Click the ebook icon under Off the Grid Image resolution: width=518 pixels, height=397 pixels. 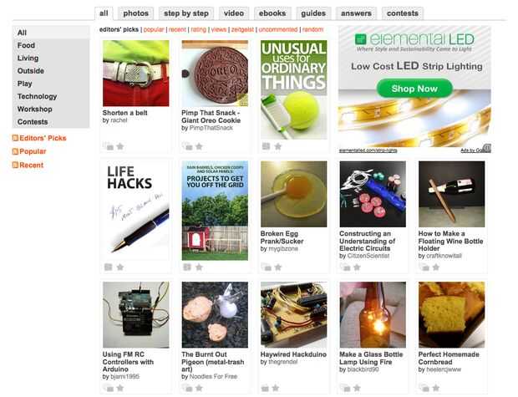click(186, 267)
